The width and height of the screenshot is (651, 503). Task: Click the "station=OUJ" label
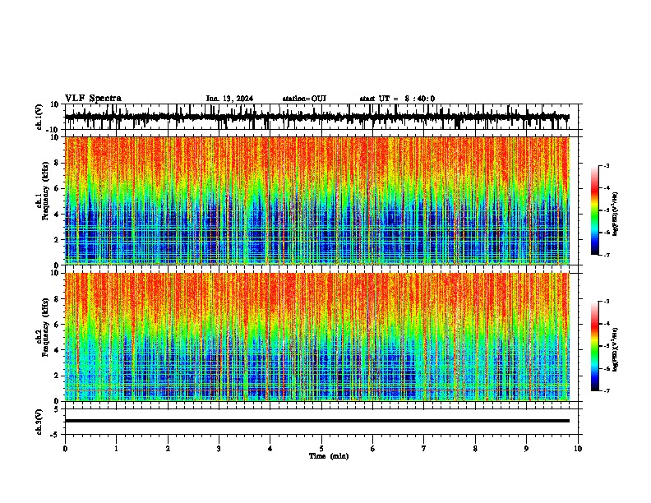pyautogui.click(x=304, y=99)
